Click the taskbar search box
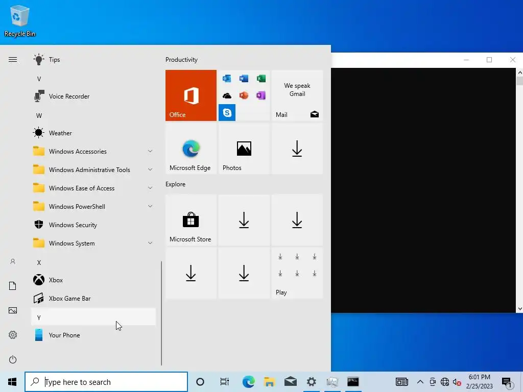This screenshot has height=392, width=523. tap(106, 382)
